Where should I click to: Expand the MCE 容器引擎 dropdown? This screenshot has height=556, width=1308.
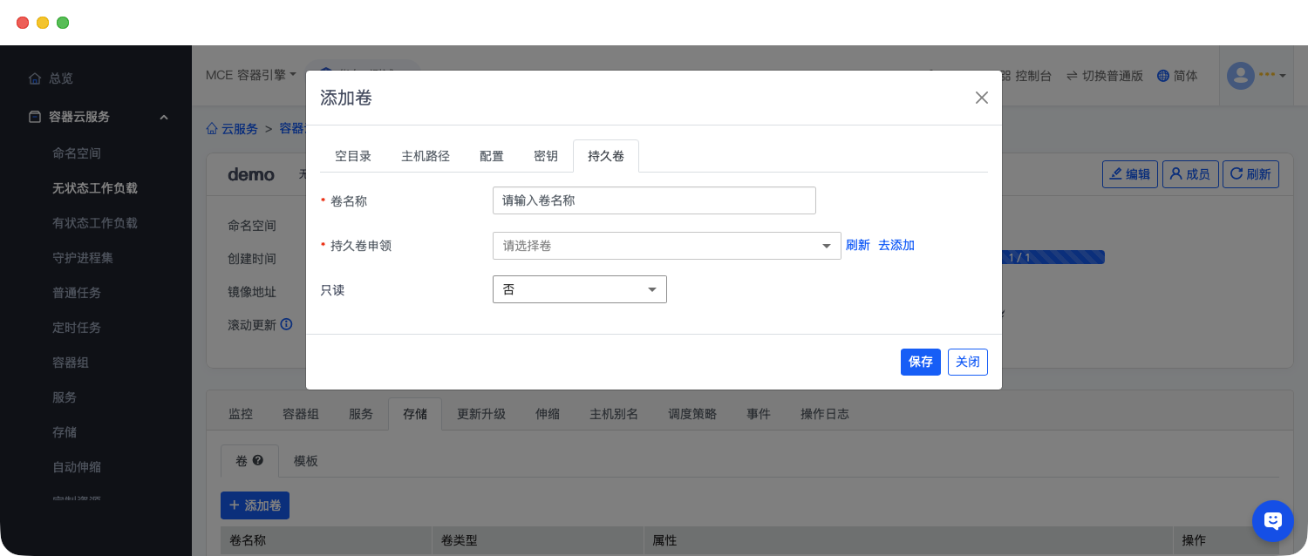click(251, 76)
